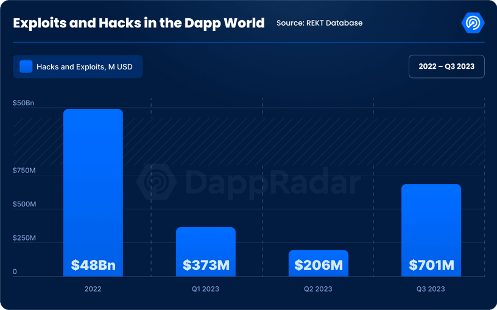497x310 pixels.
Task: Click the $250M y-axis label
Action: pos(24,238)
